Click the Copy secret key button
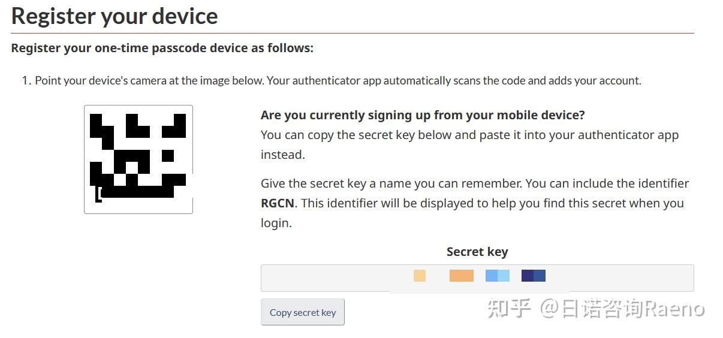723x338 pixels. coord(303,312)
